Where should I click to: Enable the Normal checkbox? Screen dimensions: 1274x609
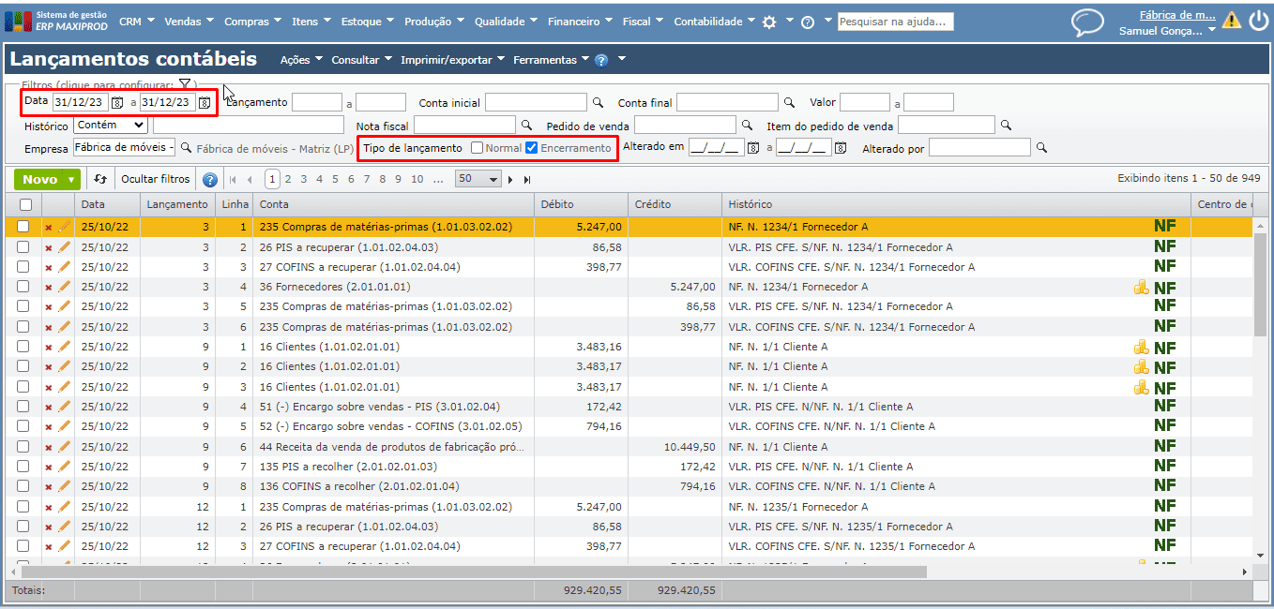click(478, 148)
